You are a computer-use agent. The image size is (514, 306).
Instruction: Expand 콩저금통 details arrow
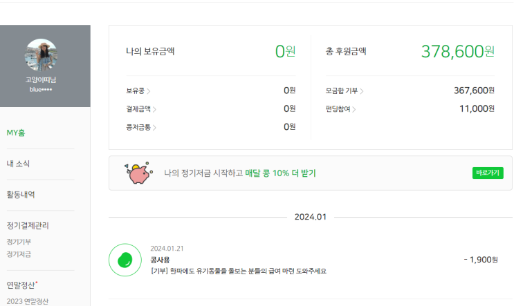(x=154, y=127)
